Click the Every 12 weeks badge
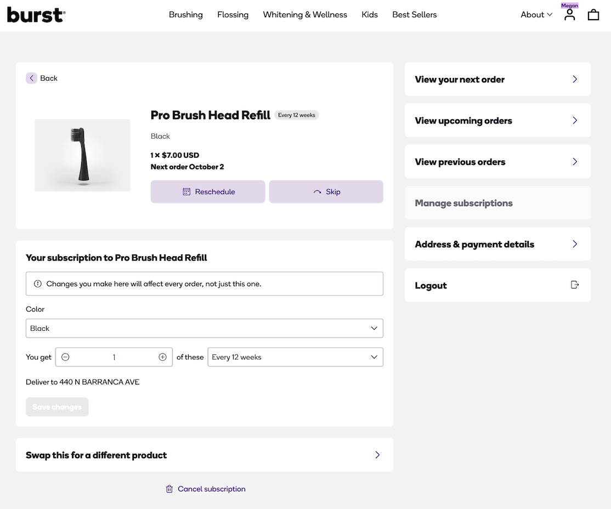Image resolution: width=611 pixels, height=509 pixels. [297, 115]
